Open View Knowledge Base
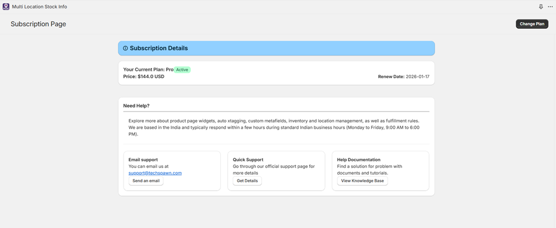Image resolution: width=556 pixels, height=228 pixels. pyautogui.click(x=362, y=181)
